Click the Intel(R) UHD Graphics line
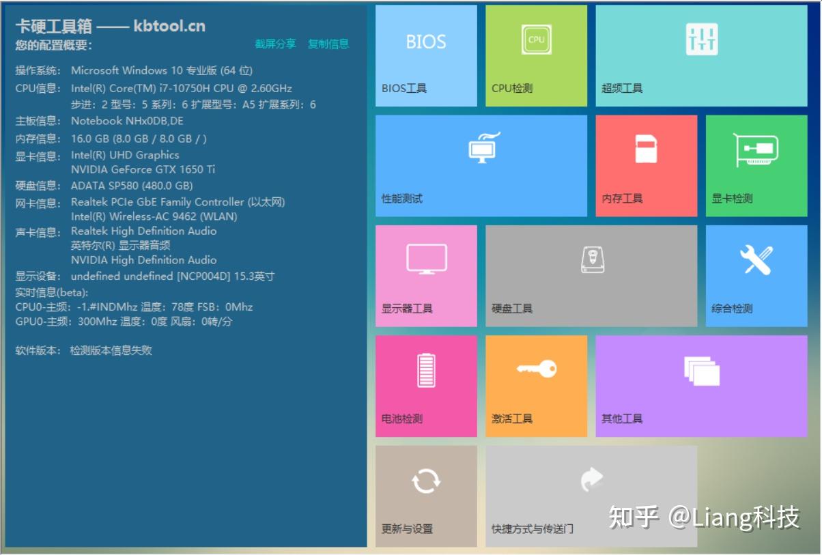 (x=125, y=155)
